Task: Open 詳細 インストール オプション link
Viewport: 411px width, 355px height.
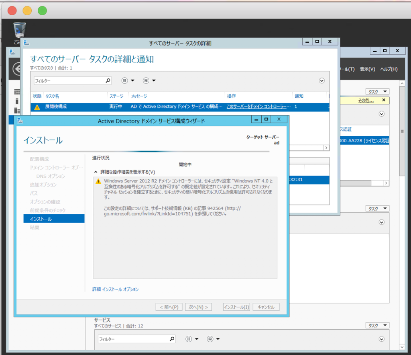Action: [116, 289]
